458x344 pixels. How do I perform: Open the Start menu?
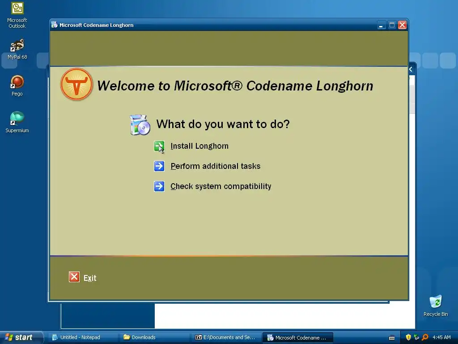tap(21, 337)
